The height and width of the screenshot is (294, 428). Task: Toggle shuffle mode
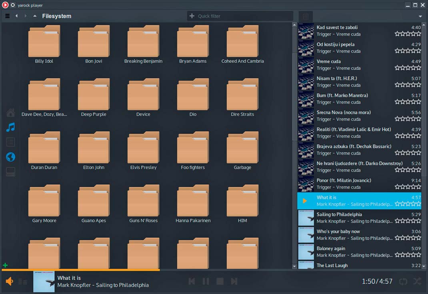(x=417, y=281)
